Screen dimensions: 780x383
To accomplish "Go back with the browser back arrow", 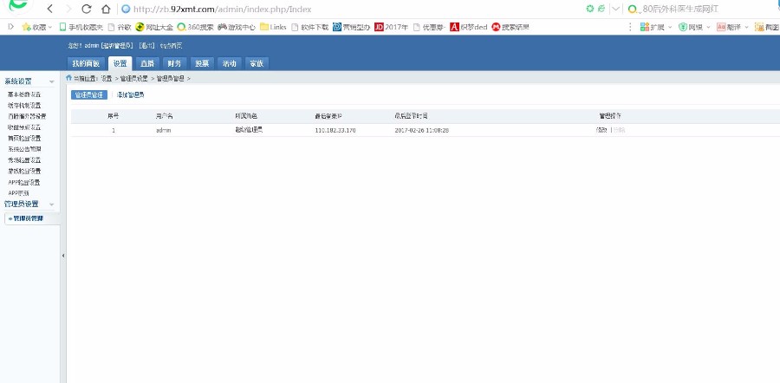I will click(49, 9).
